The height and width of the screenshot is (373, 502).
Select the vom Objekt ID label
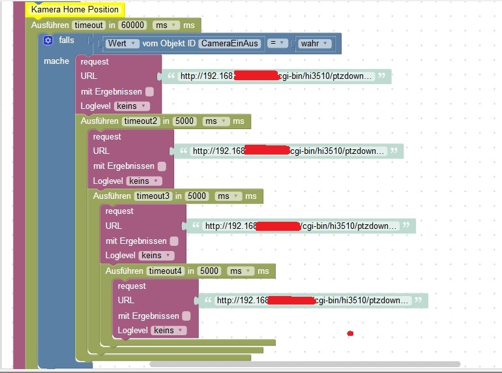tap(169, 43)
